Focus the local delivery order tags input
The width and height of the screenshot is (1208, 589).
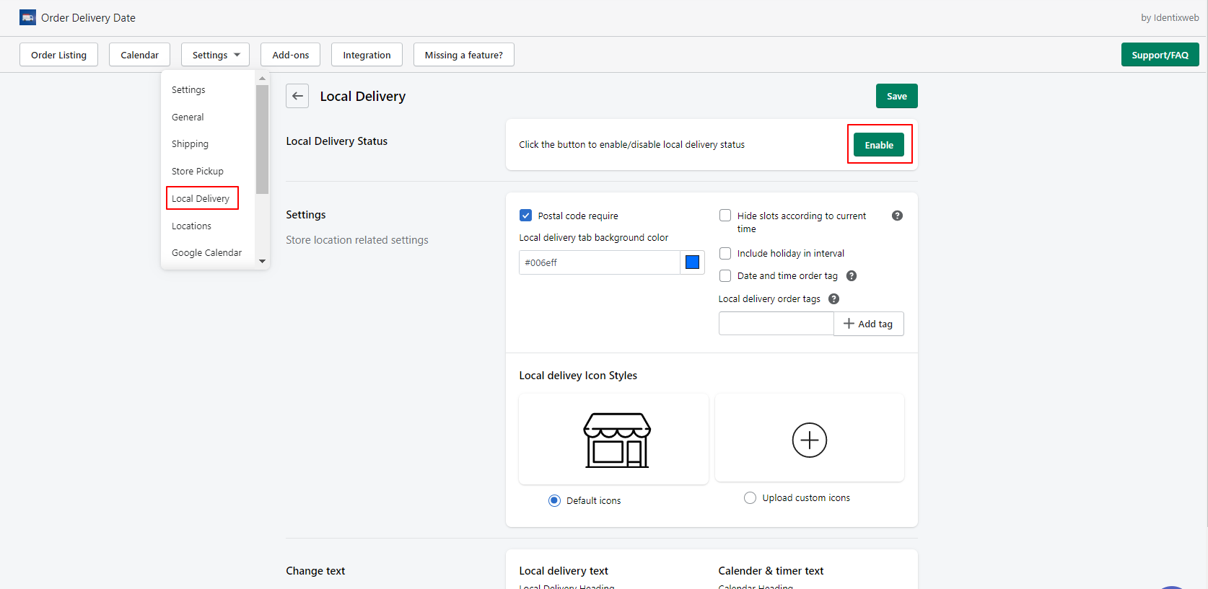776,324
